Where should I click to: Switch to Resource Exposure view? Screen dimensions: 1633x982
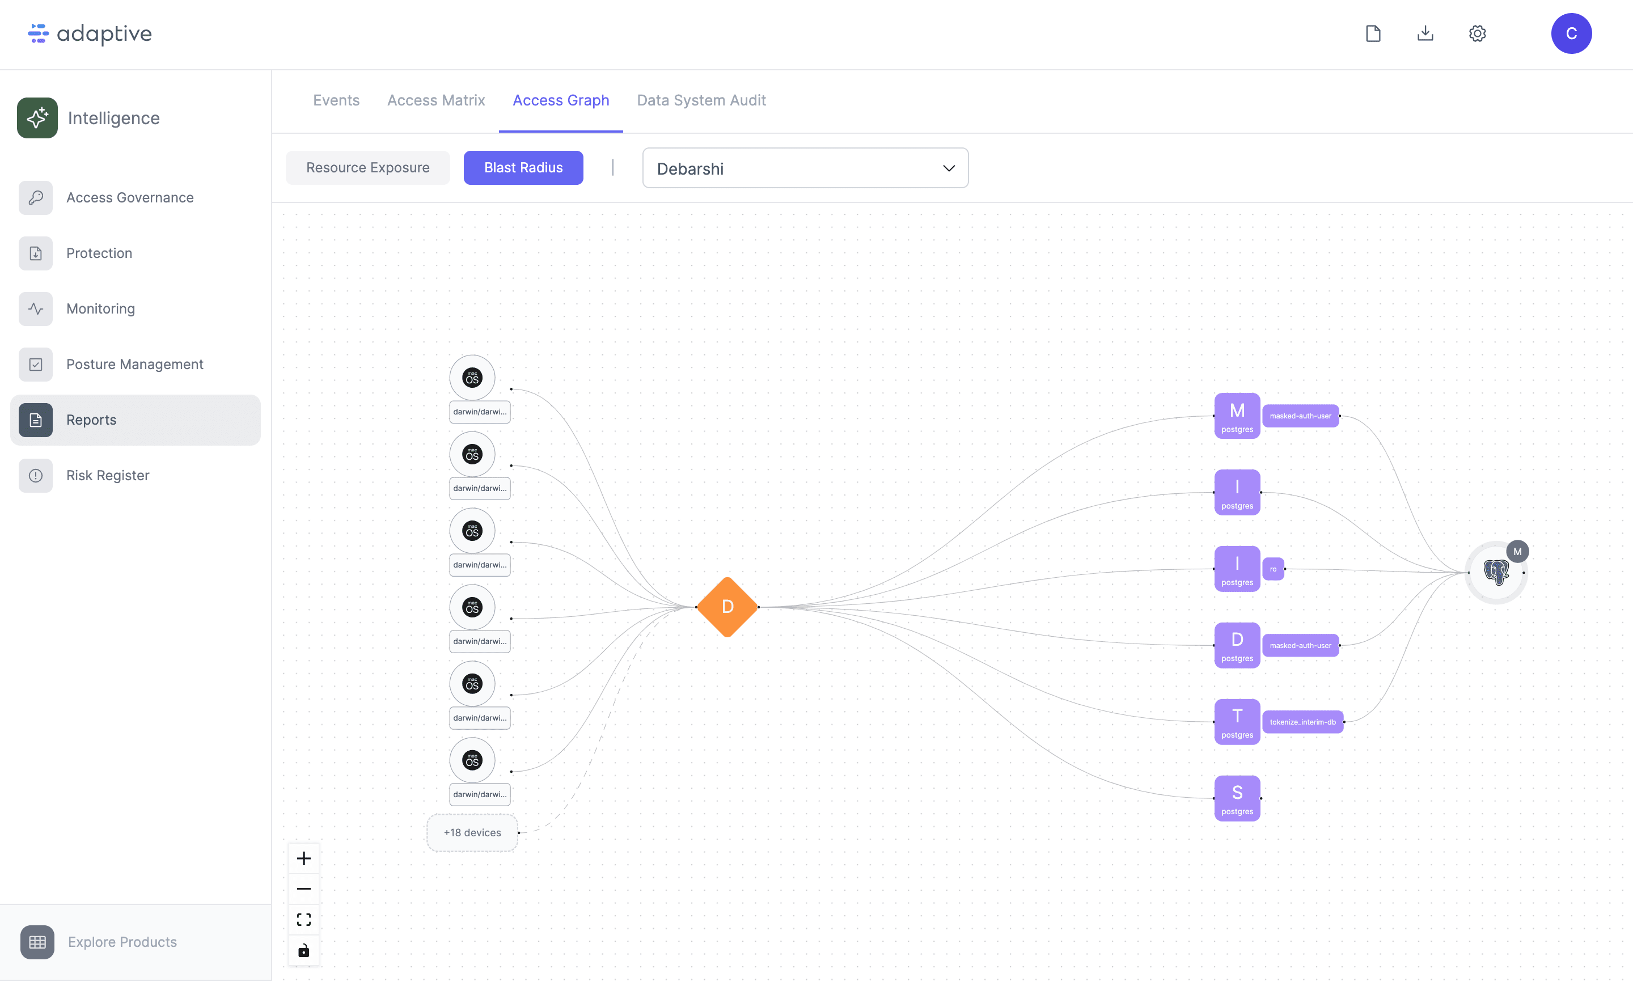click(368, 167)
